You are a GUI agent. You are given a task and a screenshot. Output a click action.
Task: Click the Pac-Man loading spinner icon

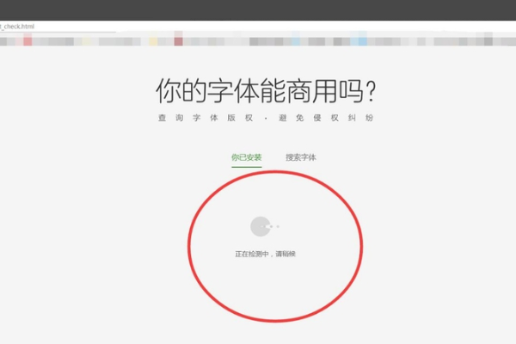click(x=261, y=226)
